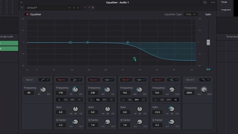Enable Band 6
The width and height of the screenshot is (238, 134).
pyautogui.click(x=190, y=80)
